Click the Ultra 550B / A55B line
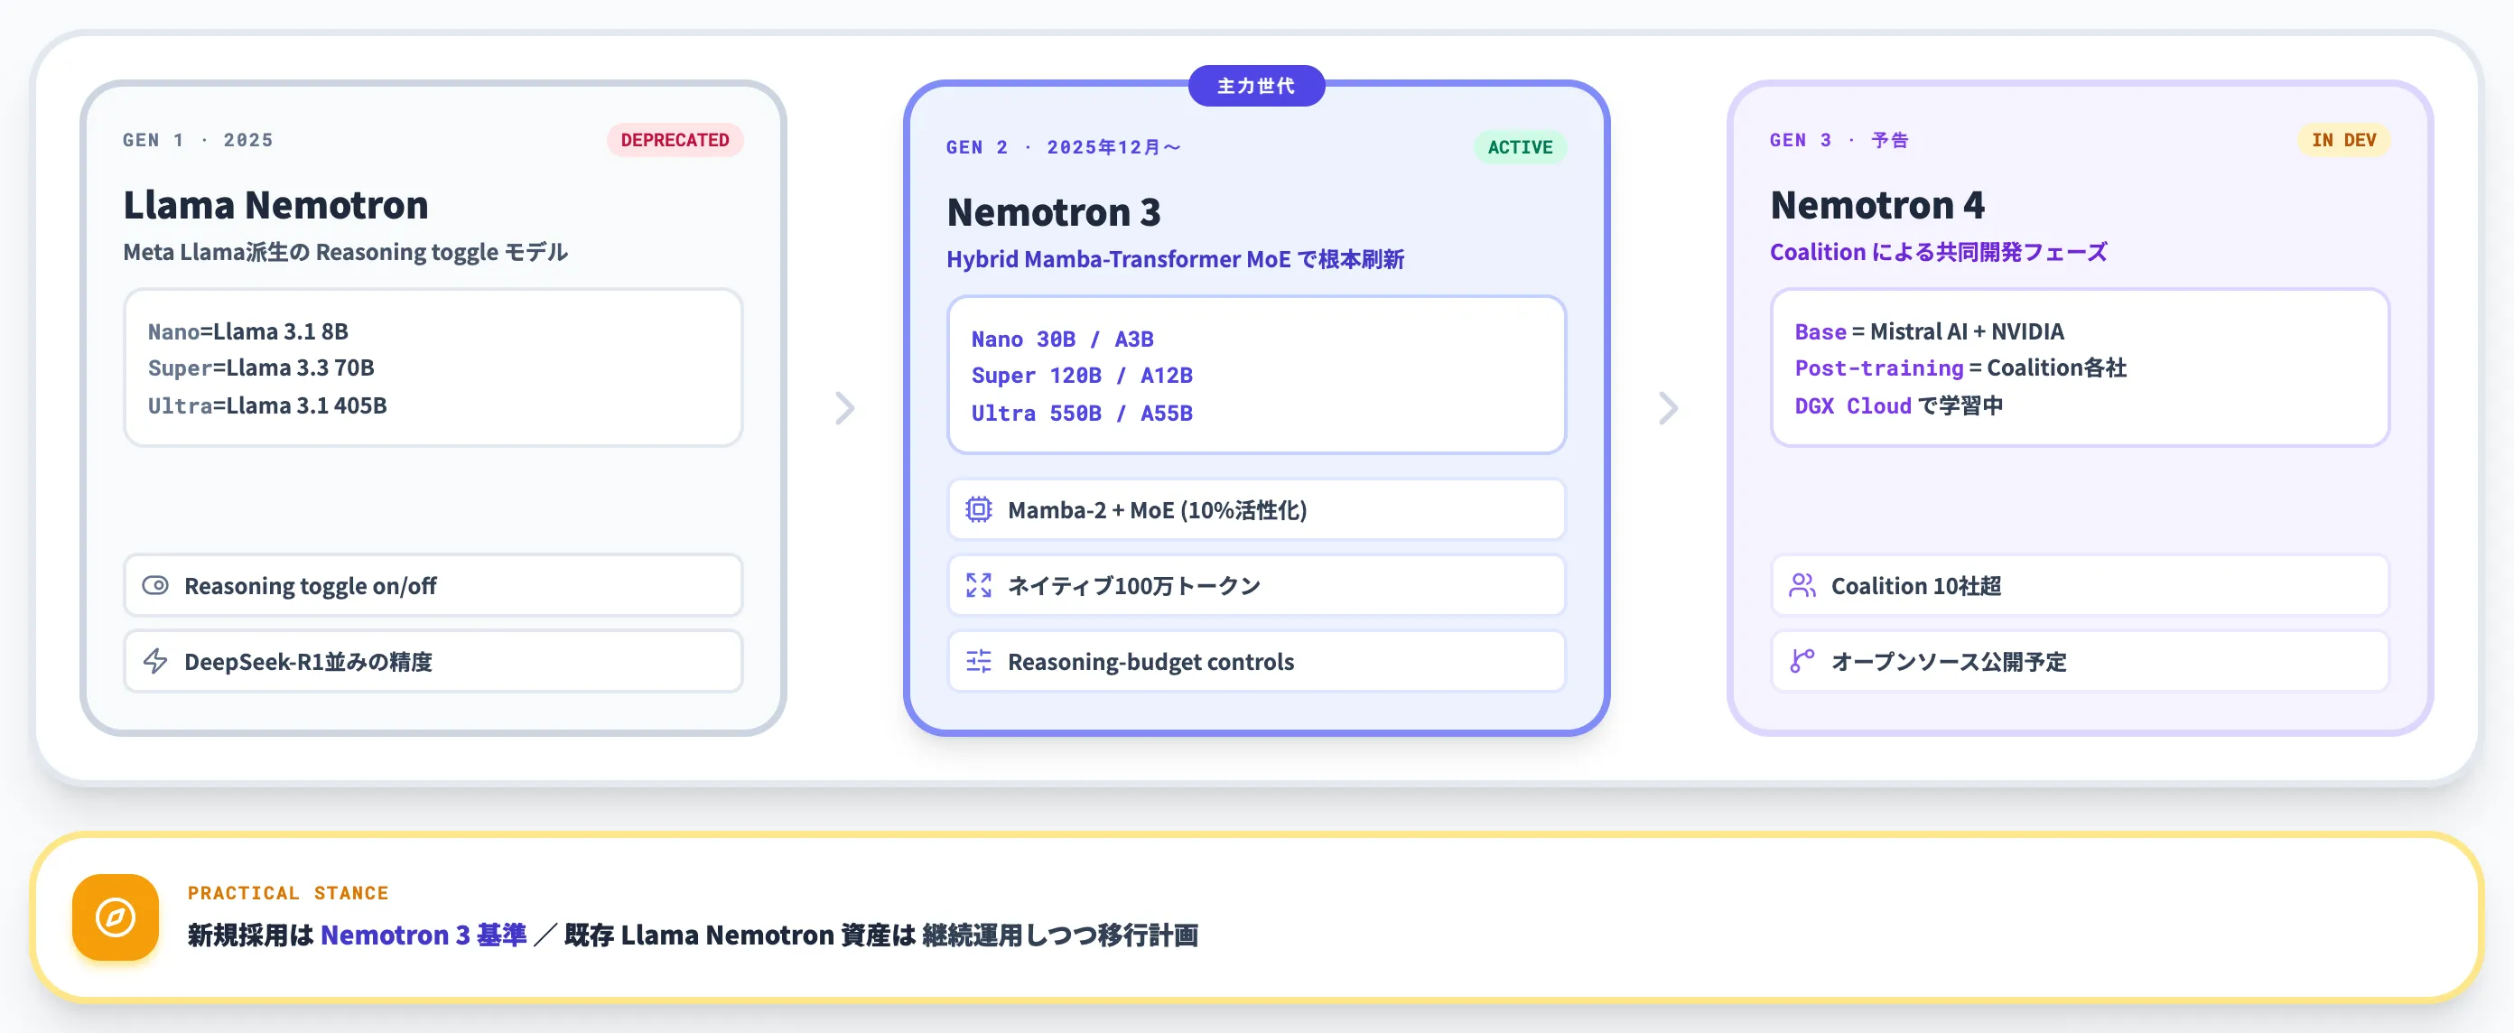Viewport: 2514px width, 1033px height. pos(1081,414)
